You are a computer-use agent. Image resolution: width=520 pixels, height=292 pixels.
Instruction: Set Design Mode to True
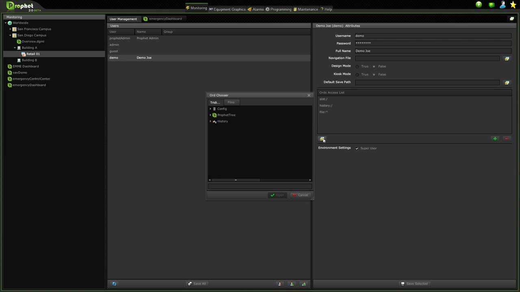point(357,67)
